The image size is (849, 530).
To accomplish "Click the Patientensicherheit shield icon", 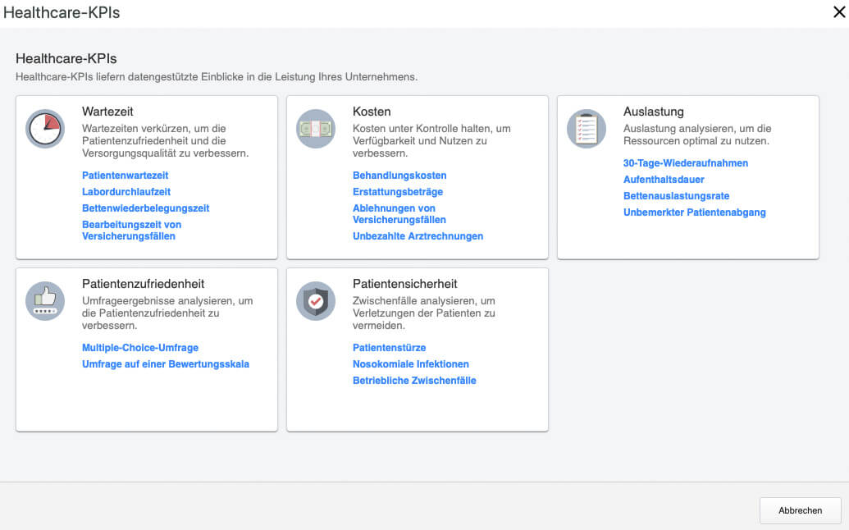I will click(316, 301).
